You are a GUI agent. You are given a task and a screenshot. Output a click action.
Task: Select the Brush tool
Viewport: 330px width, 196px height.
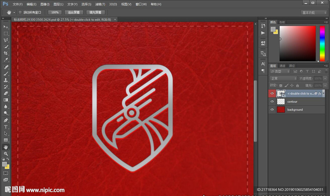click(6, 73)
